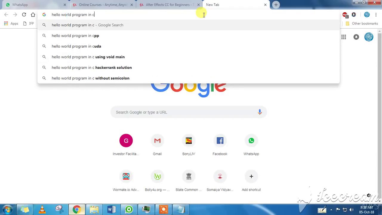Open the Apps bookmarks shortcut
382x215 pixels.
[x=11, y=24]
